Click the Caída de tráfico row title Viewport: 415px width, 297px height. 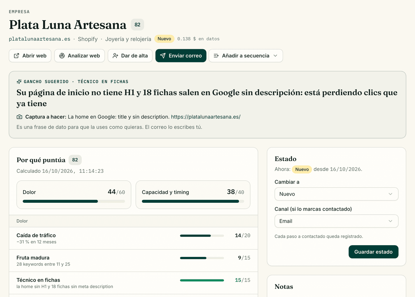click(36, 235)
